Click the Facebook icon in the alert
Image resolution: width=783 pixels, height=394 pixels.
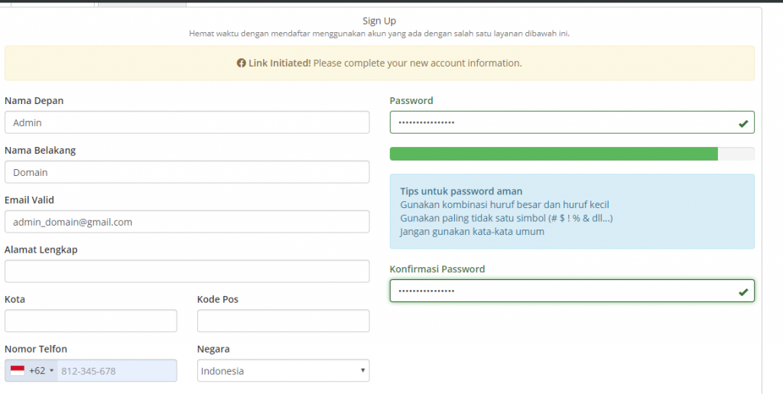coord(242,63)
